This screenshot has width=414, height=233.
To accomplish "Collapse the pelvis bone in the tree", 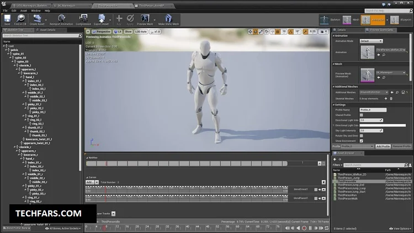I will [6, 50].
